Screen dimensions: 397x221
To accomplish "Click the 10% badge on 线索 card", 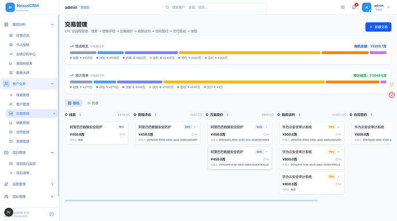I will tap(121, 127).
